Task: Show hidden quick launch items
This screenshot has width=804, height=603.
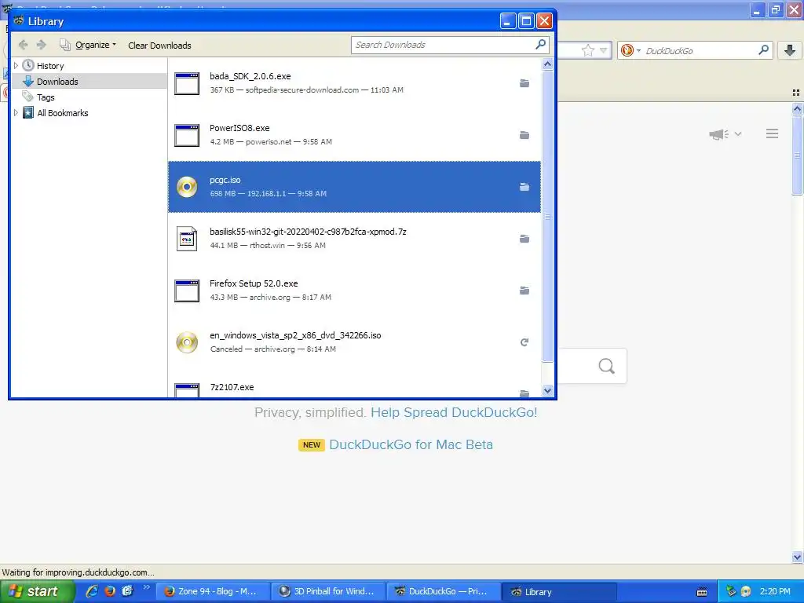Action: click(x=147, y=587)
